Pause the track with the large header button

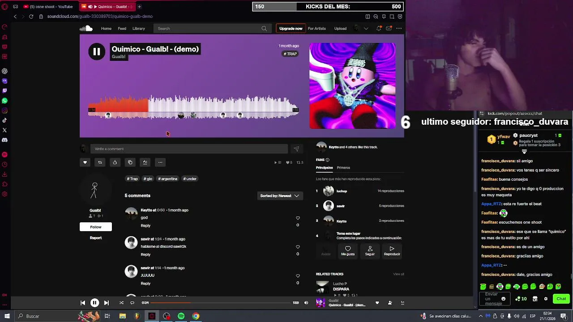coord(97,52)
